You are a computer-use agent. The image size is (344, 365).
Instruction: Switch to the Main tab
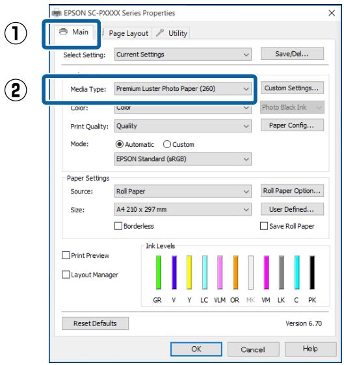(73, 32)
